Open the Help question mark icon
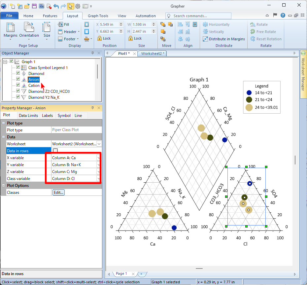The height and width of the screenshot is (285, 307). [x=283, y=16]
